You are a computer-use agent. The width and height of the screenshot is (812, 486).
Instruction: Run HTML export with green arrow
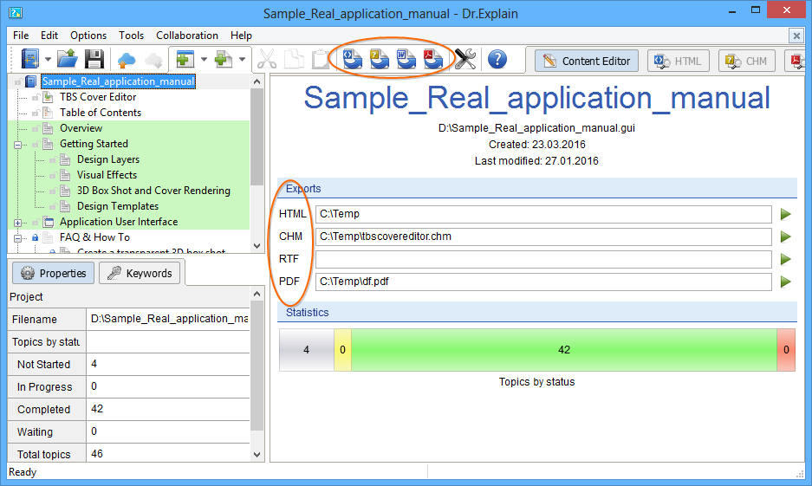coord(786,214)
